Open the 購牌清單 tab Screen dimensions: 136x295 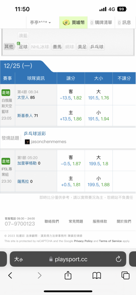click(x=101, y=23)
